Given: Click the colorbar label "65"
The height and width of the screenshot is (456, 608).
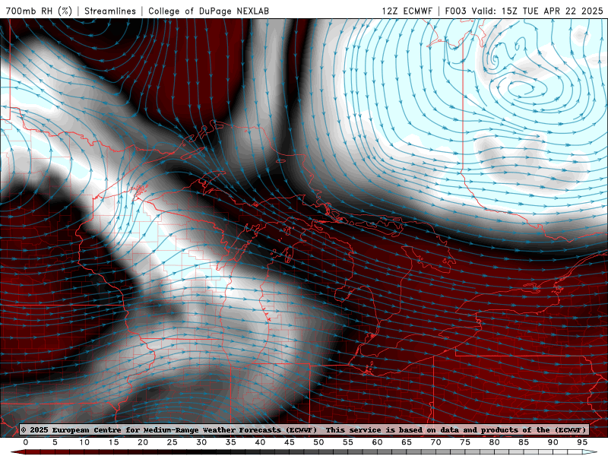Looking at the screenshot, I should (407, 442).
